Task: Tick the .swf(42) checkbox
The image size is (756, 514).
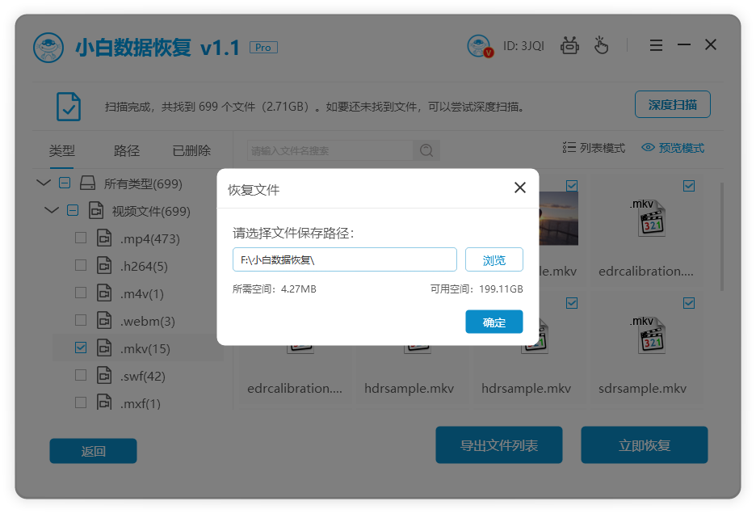Action: (81, 376)
